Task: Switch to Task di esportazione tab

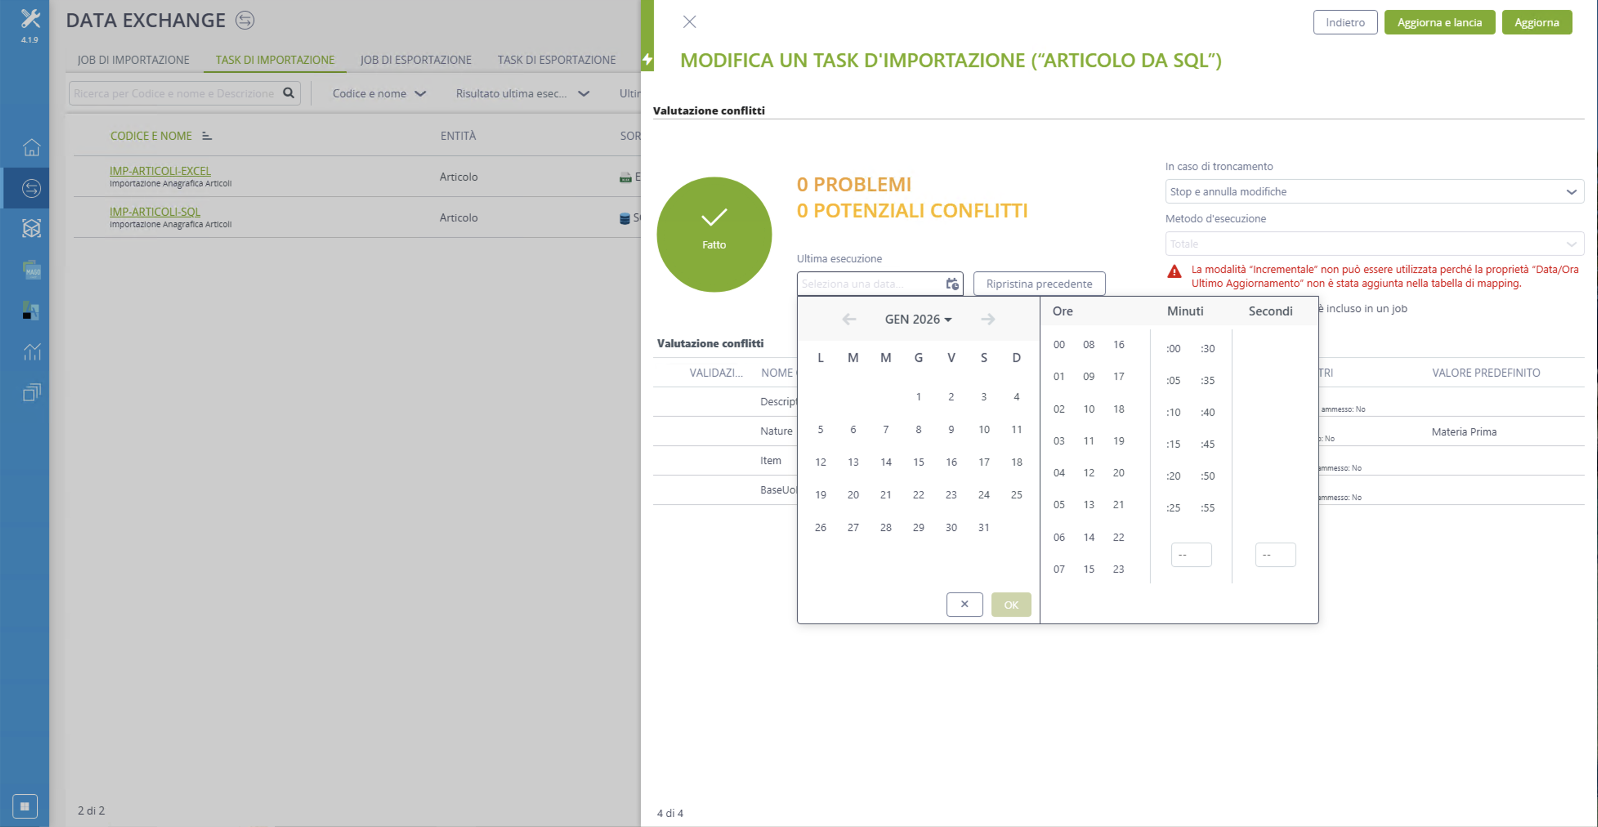Action: 557,60
